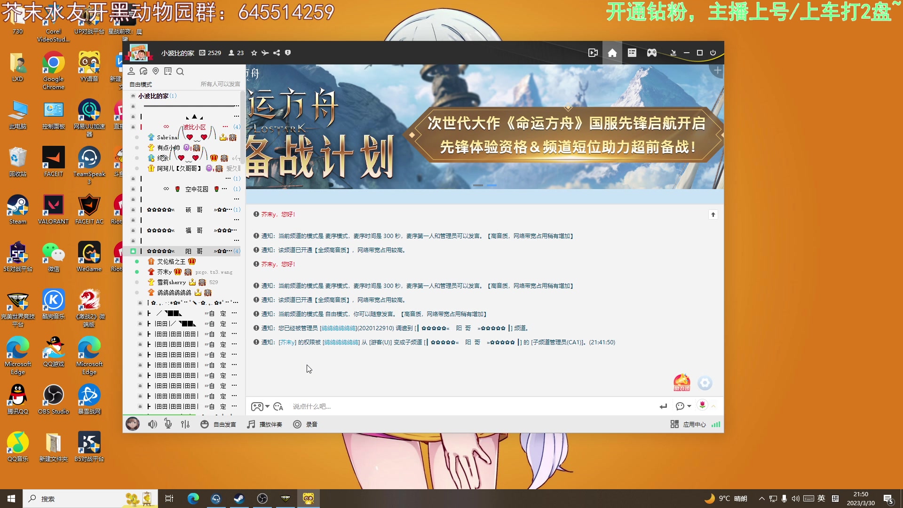Open the 芥末y link in permission notice
Screen dimensions: 903x508
coord(287,342)
